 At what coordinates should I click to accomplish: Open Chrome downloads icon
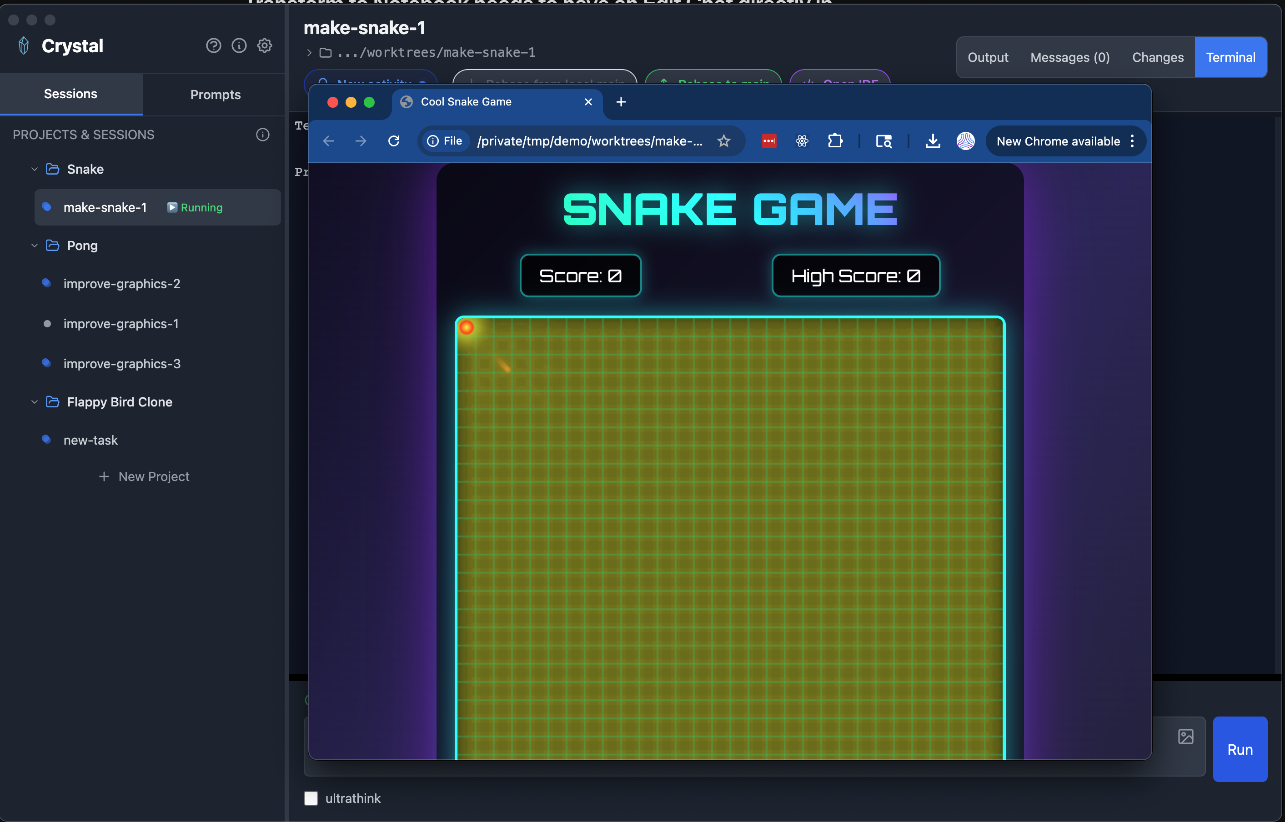point(932,141)
